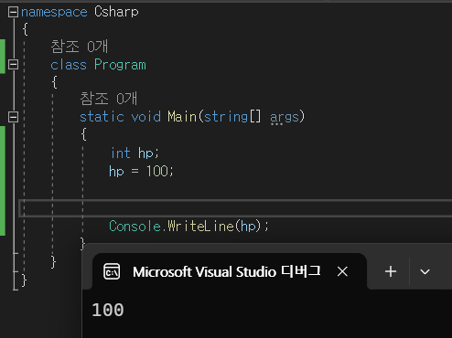This screenshot has width=452, height=338.
Task: Click the 'static' keyword
Action: tap(102, 117)
